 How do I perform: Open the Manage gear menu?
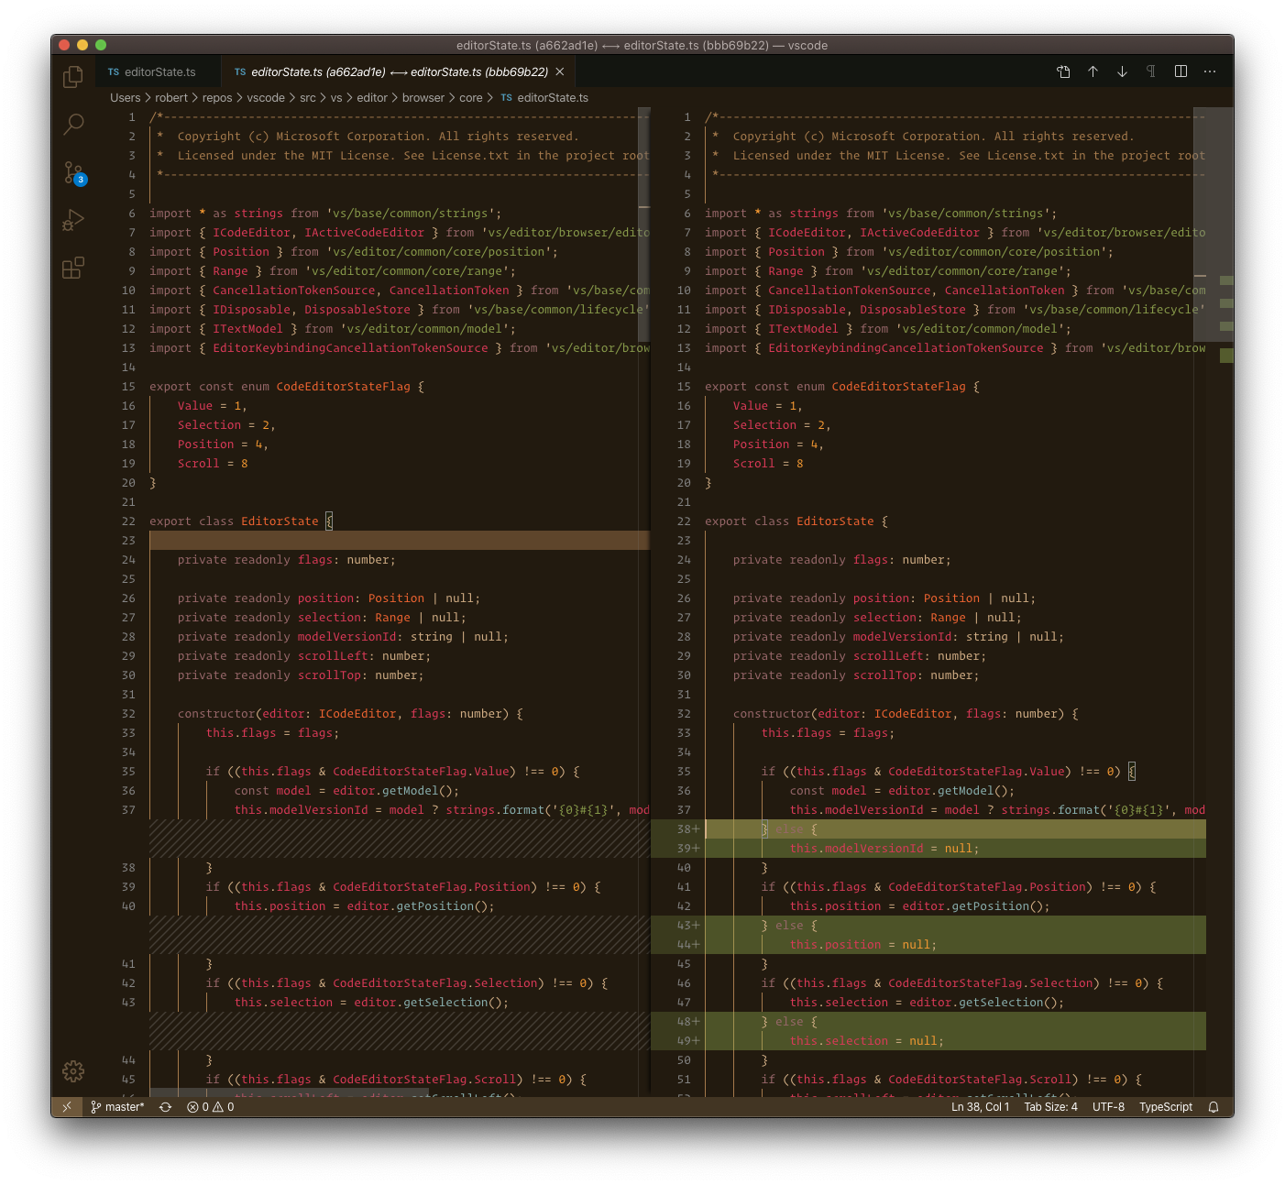pyautogui.click(x=73, y=1070)
